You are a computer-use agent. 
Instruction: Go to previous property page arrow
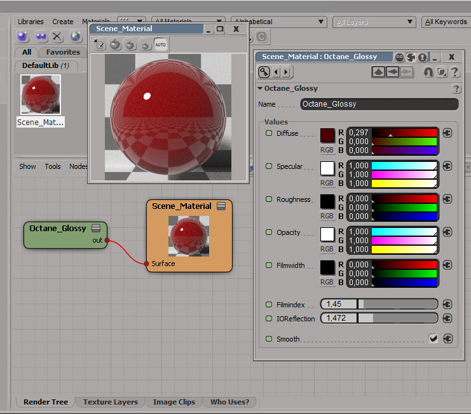click(x=276, y=72)
